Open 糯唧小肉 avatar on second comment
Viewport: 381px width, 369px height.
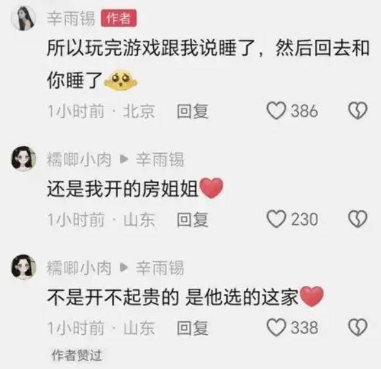click(x=23, y=159)
